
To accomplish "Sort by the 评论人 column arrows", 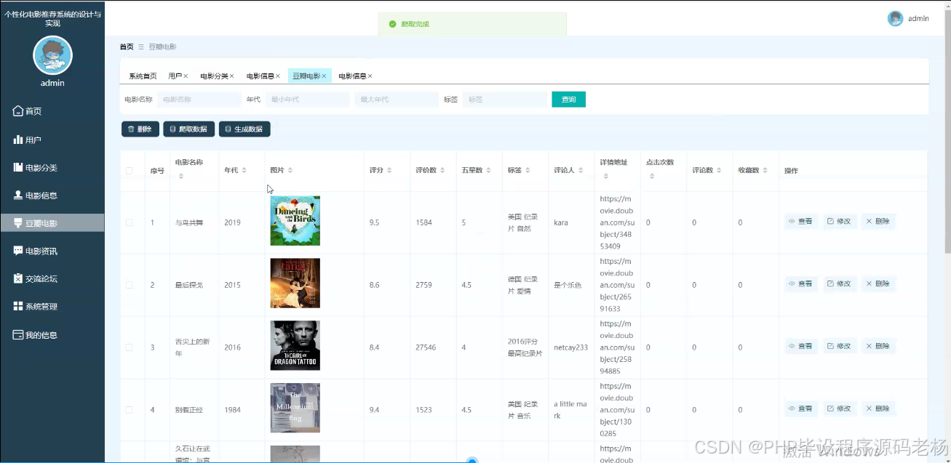I will 581,170.
